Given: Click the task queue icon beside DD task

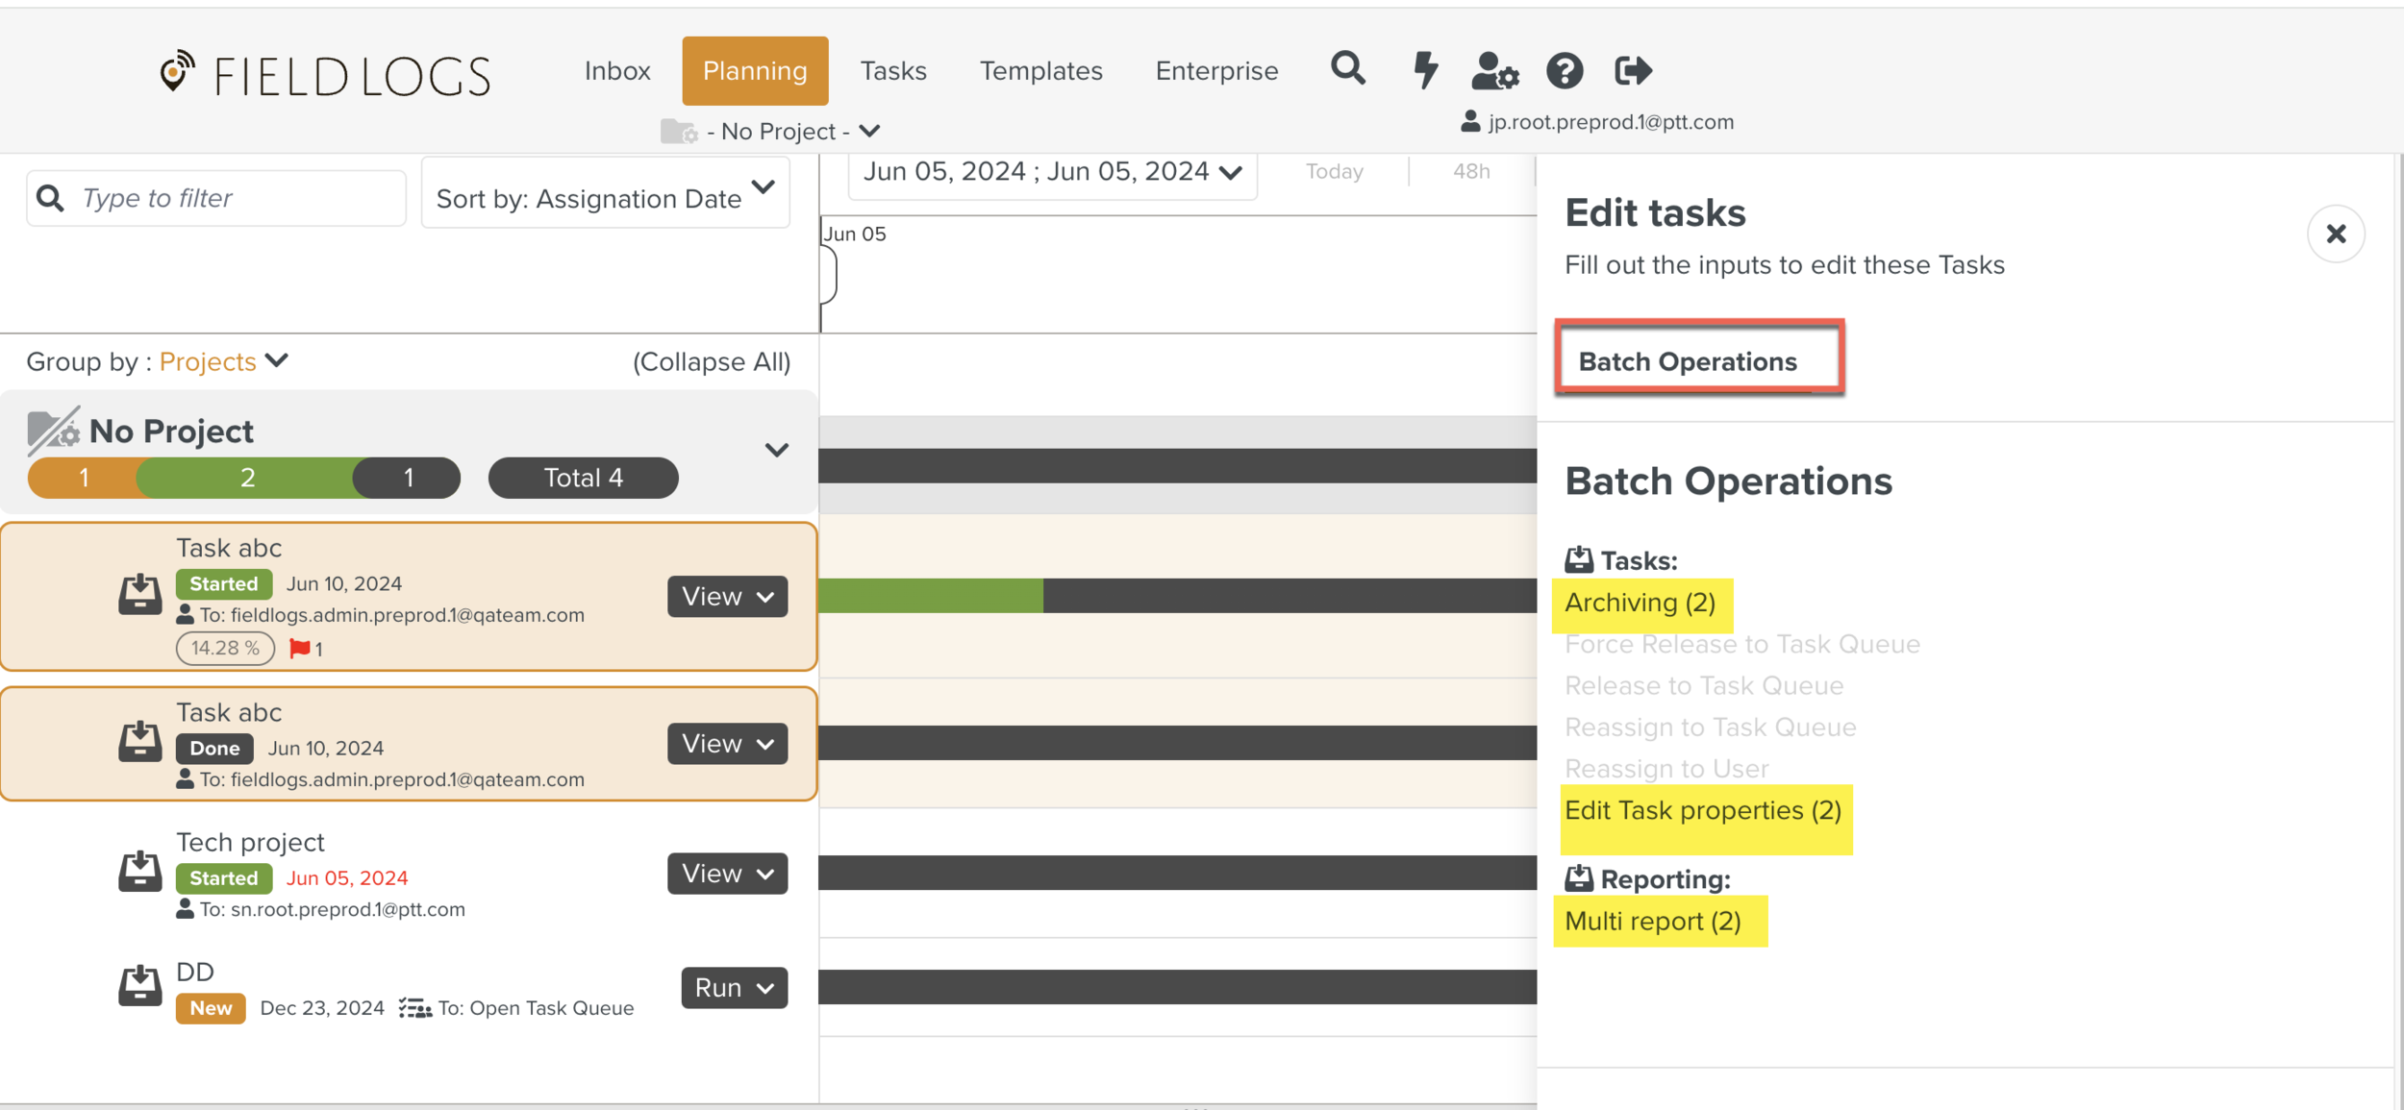Looking at the screenshot, I should coord(415,1007).
